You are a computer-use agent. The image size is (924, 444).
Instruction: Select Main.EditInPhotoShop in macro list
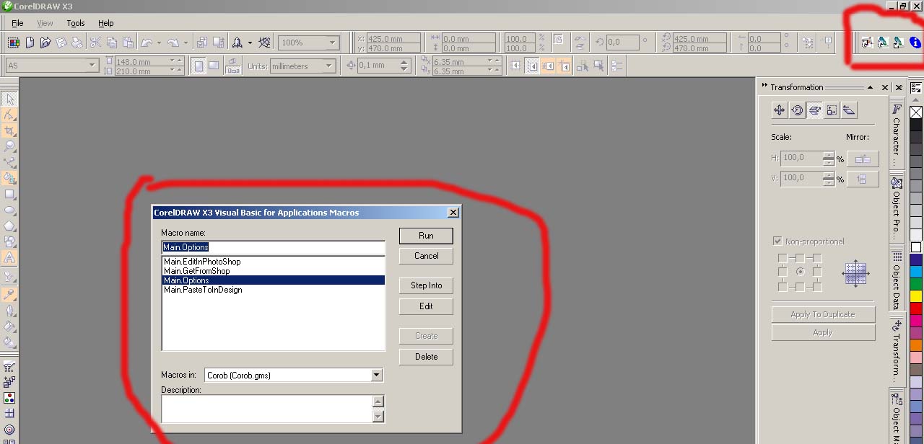coord(273,262)
